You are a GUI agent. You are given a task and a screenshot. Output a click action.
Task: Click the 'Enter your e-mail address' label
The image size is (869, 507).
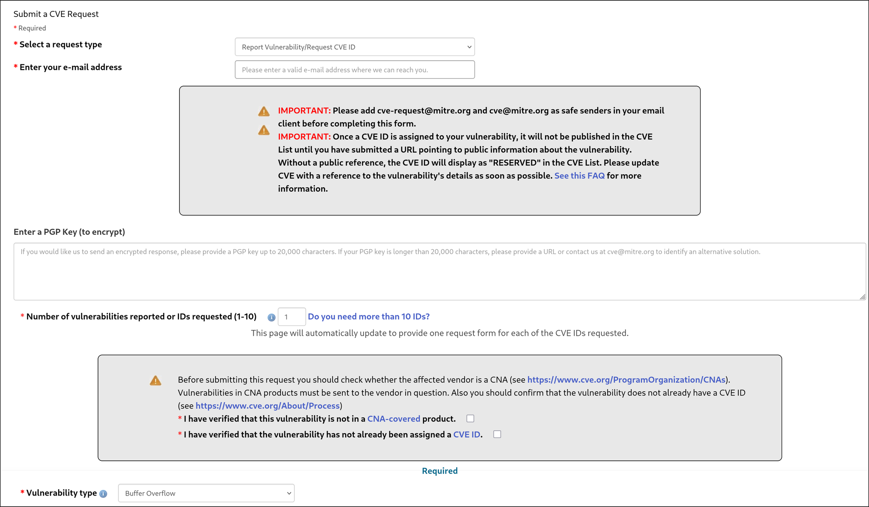70,67
